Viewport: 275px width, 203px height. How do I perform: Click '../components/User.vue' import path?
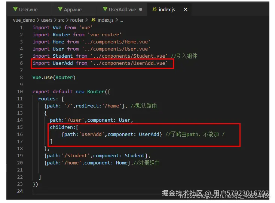(x=116, y=49)
